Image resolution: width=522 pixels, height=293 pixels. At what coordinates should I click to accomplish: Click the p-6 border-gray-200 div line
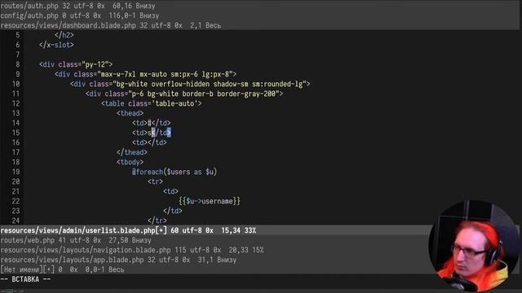[184, 94]
